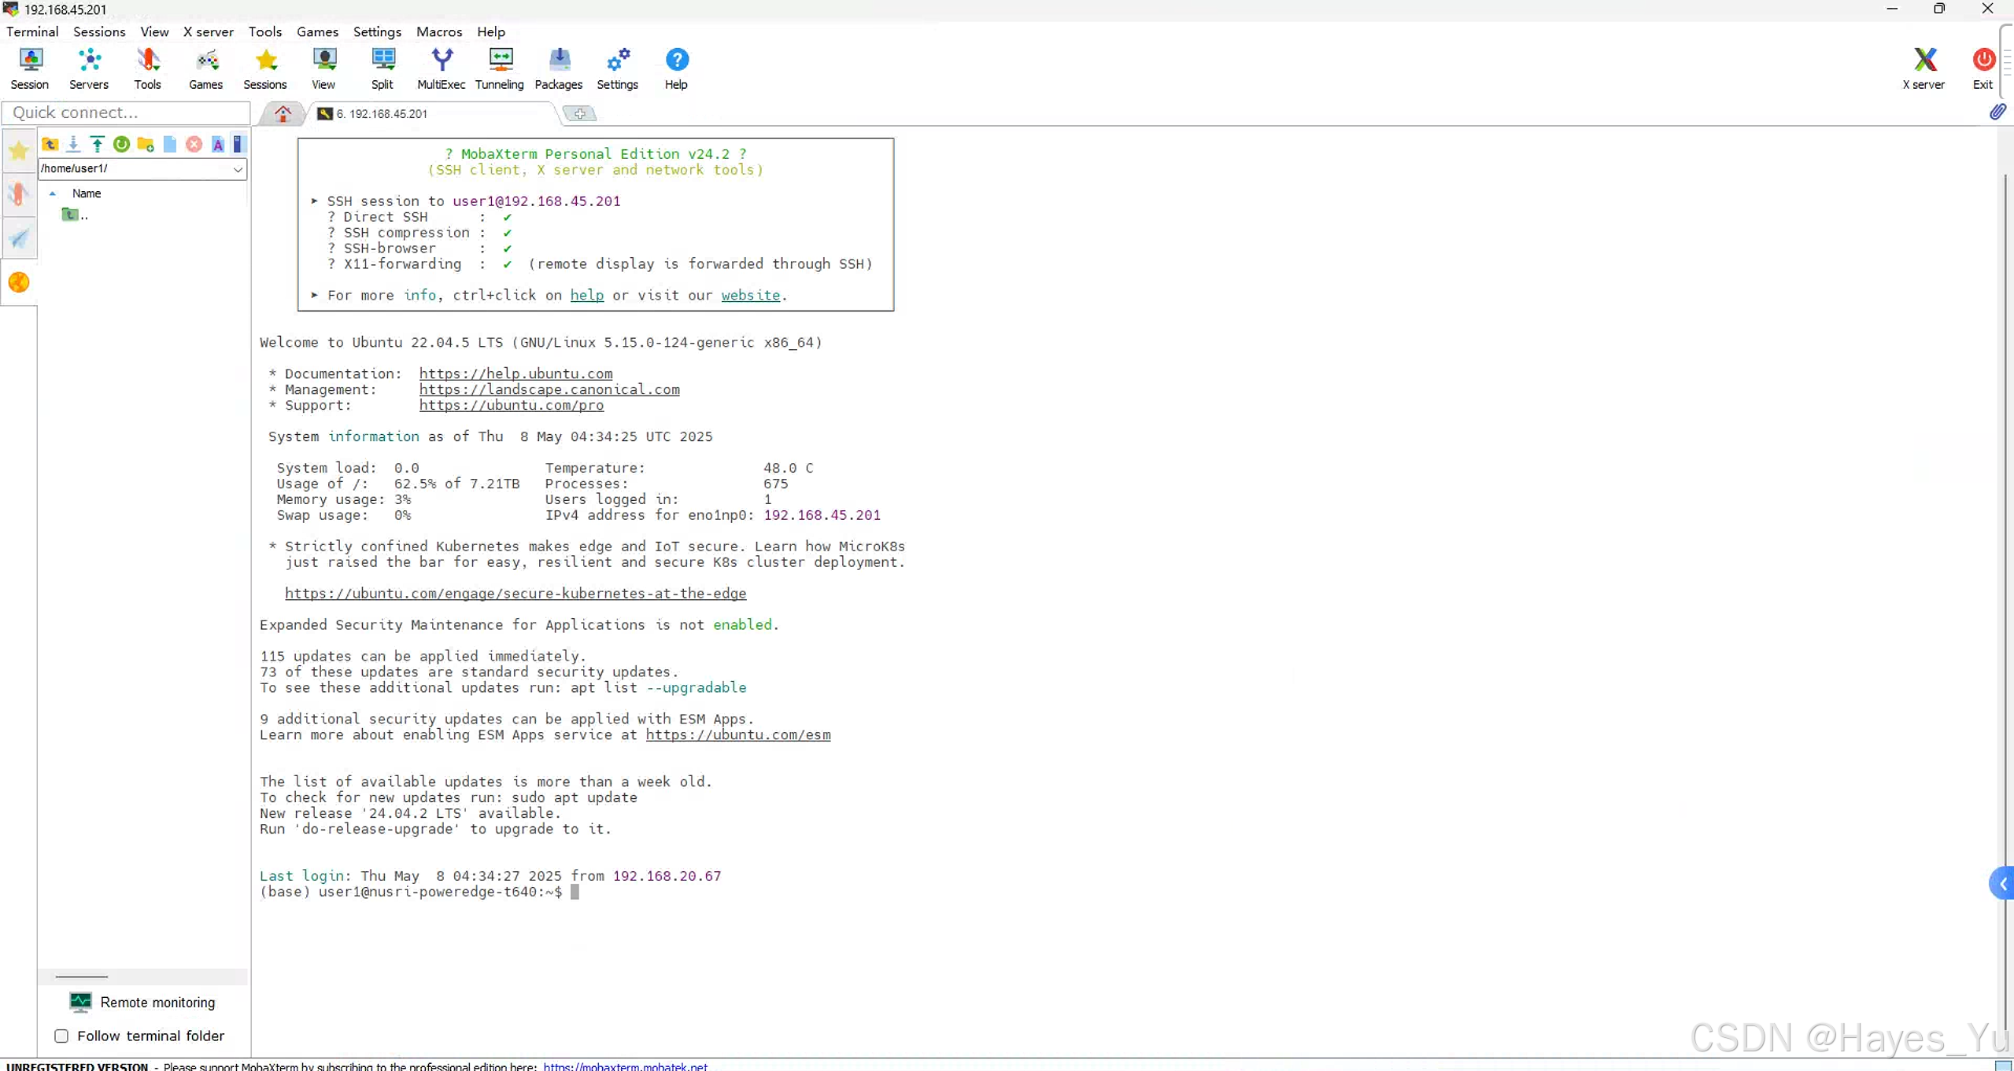Open the Sftp globe sidebar tab

[x=19, y=282]
